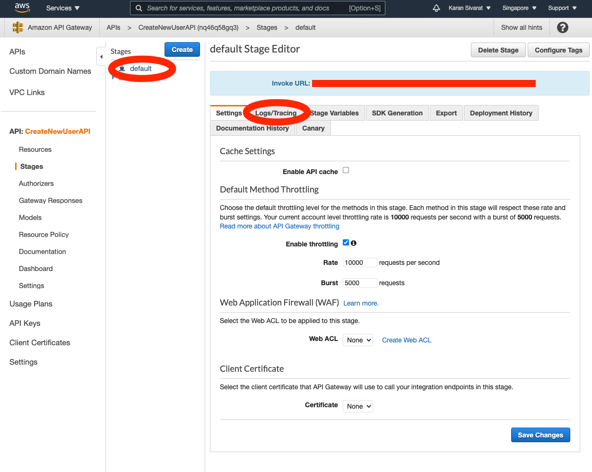Open Gateway Responses in the sidebar
The image size is (592, 472).
[51, 201]
